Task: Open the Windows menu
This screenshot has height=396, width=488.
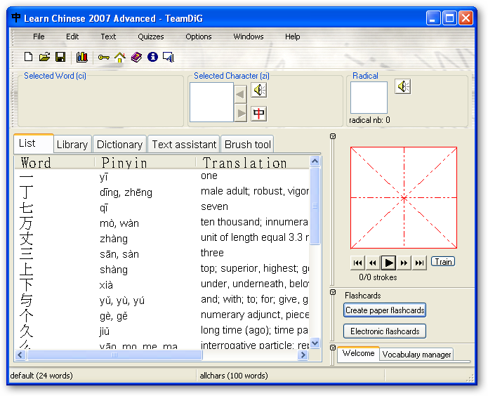Action: click(x=249, y=37)
